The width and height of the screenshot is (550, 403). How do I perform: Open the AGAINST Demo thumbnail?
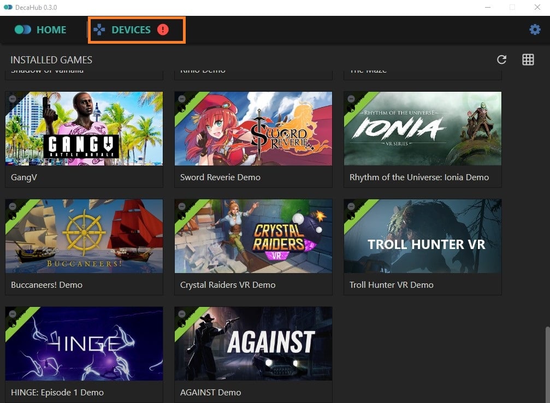[253, 343]
